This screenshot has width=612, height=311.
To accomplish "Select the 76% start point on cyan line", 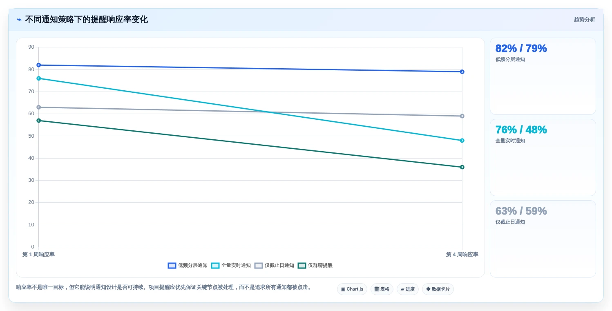I will pos(39,78).
